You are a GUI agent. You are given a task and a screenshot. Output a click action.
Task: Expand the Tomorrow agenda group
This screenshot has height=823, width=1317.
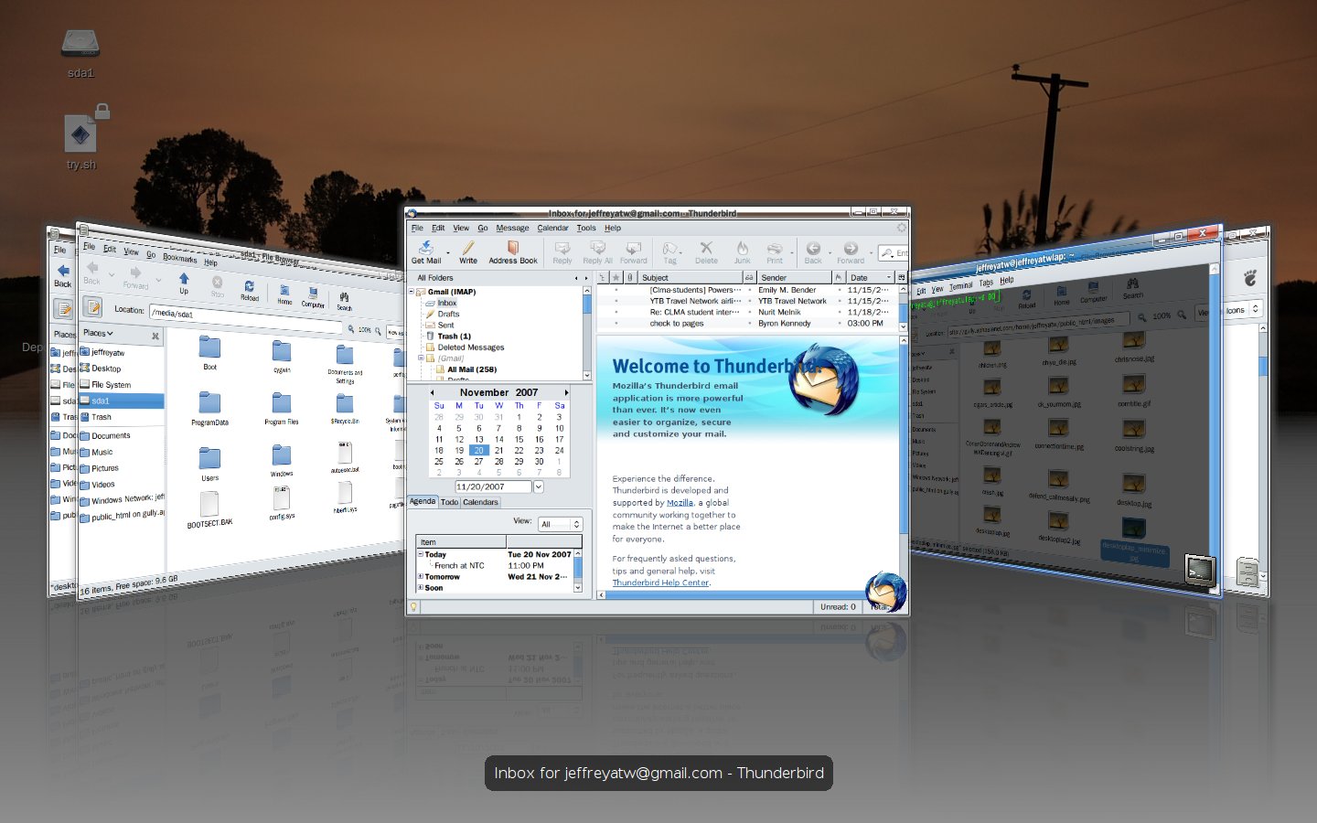click(x=421, y=576)
